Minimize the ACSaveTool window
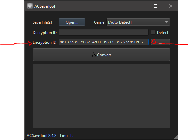The width and height of the screenshot is (188, 140). pos(140,6)
